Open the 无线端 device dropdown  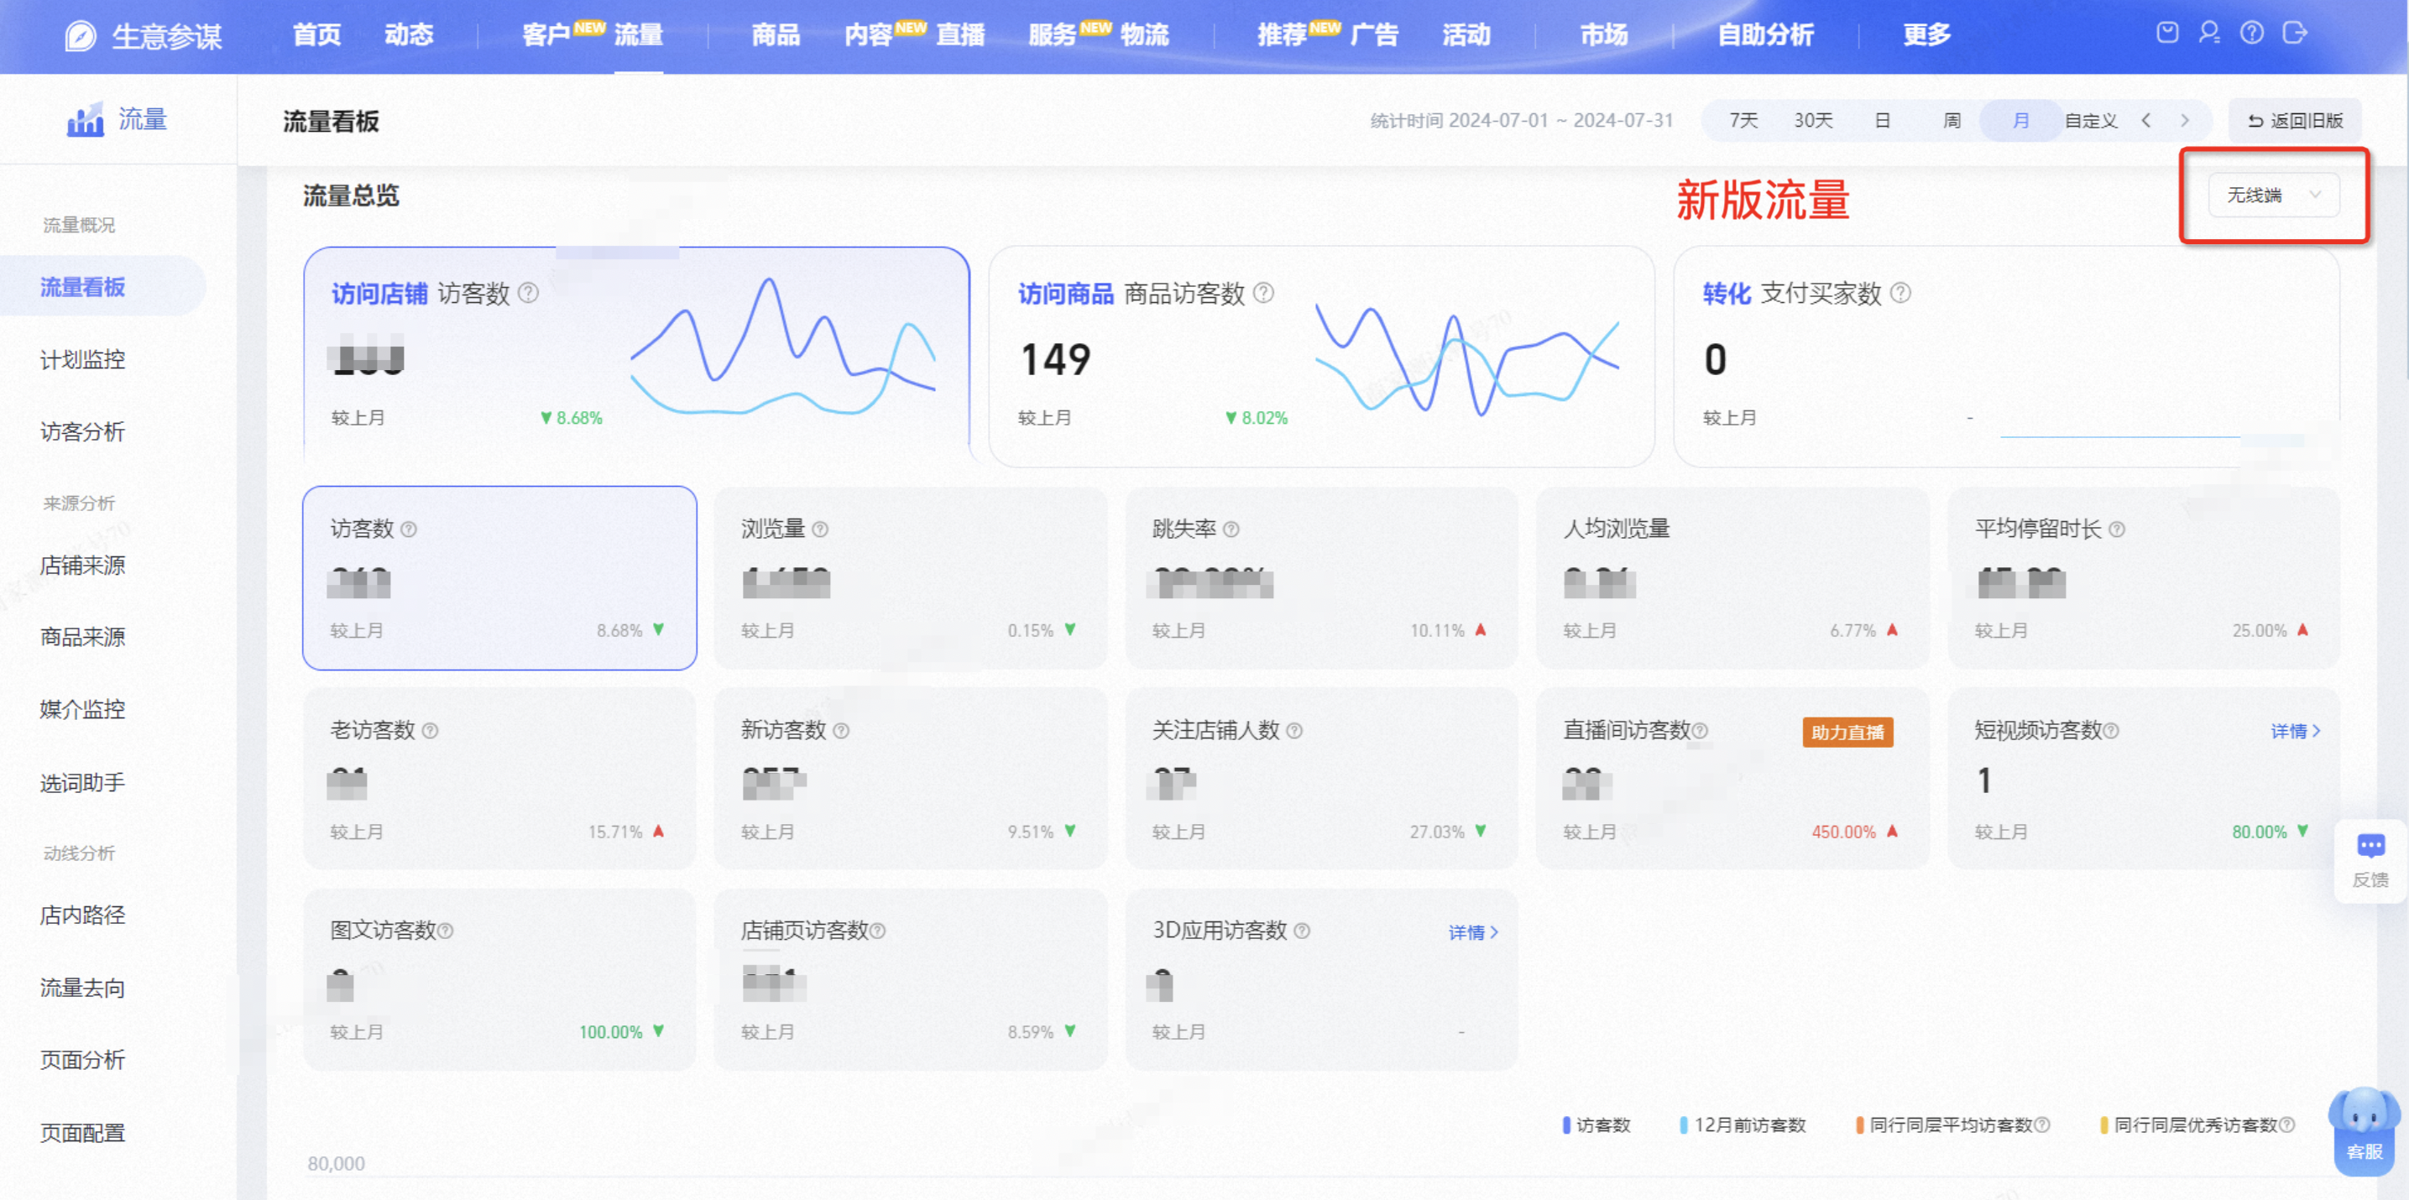click(2273, 196)
